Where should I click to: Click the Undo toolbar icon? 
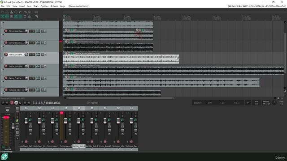click(x=20, y=12)
